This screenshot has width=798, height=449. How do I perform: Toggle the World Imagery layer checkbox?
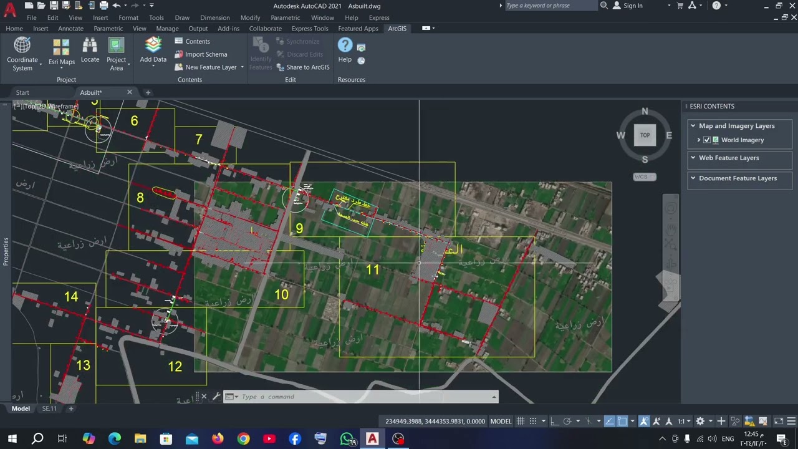pos(707,140)
